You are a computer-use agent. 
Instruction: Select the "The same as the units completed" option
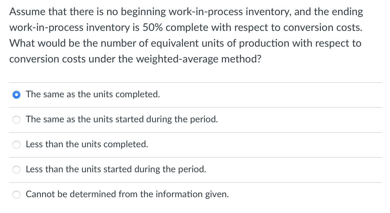(x=16, y=94)
